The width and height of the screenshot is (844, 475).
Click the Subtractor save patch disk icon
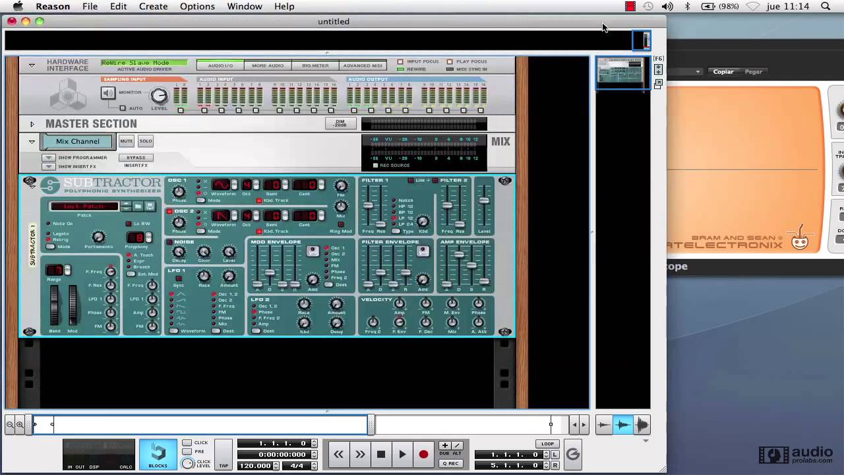150,206
